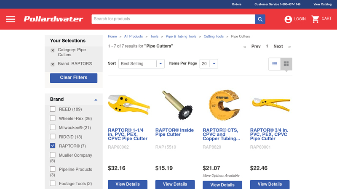This screenshot has width=337, height=189.
Task: Check the REED brand filter
Action: pos(53,109)
